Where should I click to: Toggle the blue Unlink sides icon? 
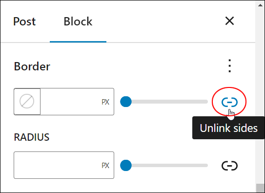pyautogui.click(x=229, y=102)
